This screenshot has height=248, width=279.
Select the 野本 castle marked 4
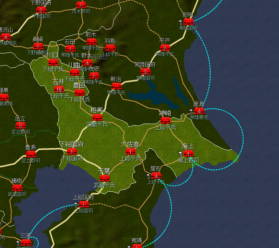(87, 63)
